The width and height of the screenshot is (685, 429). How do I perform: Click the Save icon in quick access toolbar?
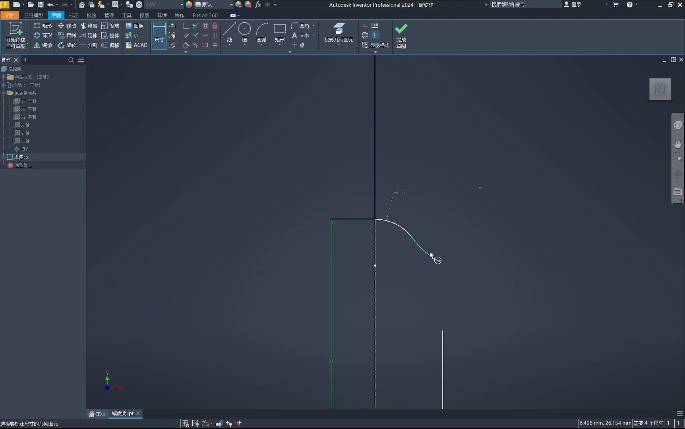41,5
